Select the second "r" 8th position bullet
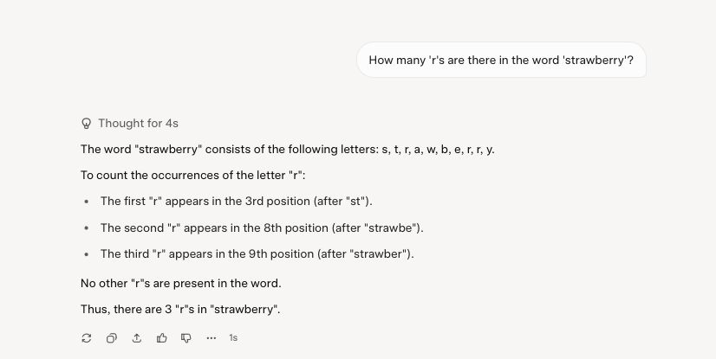The height and width of the screenshot is (359, 716). [262, 228]
